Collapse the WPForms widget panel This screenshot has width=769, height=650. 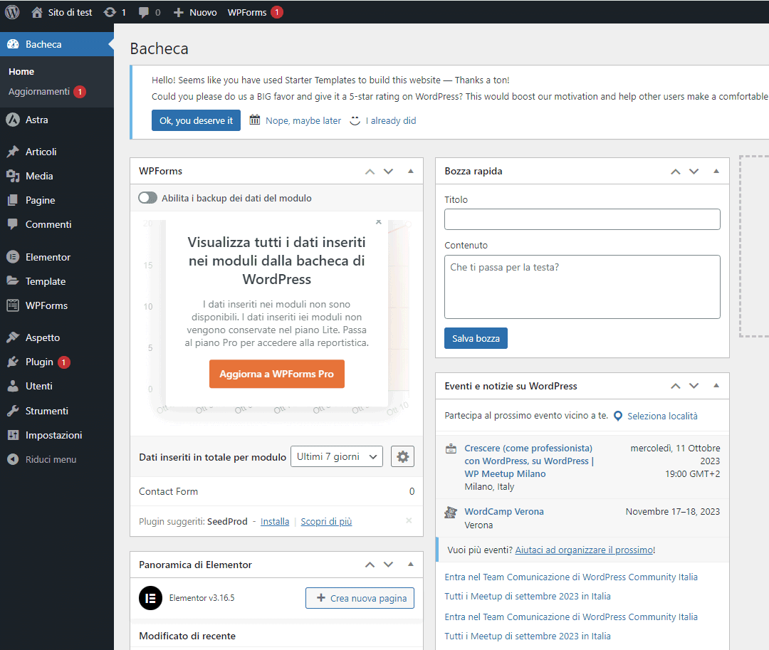[411, 171]
